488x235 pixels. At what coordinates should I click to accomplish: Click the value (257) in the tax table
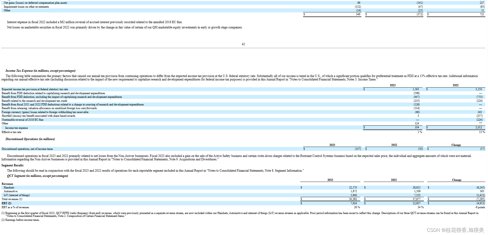point(479,116)
